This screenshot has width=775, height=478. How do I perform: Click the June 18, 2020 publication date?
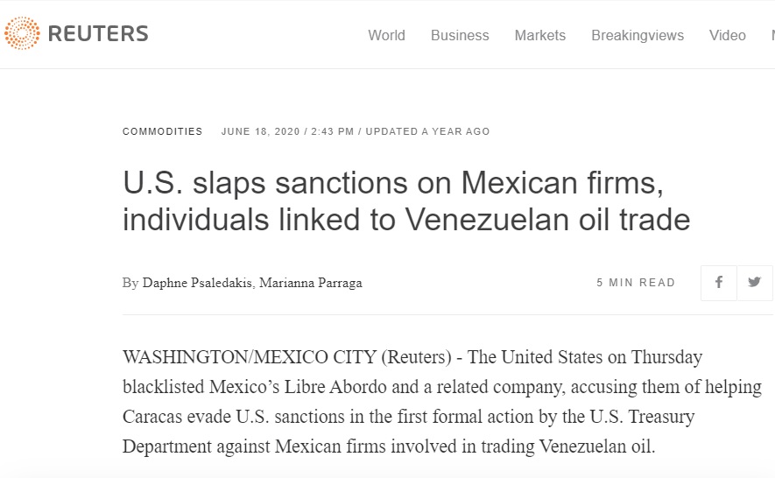coord(259,132)
